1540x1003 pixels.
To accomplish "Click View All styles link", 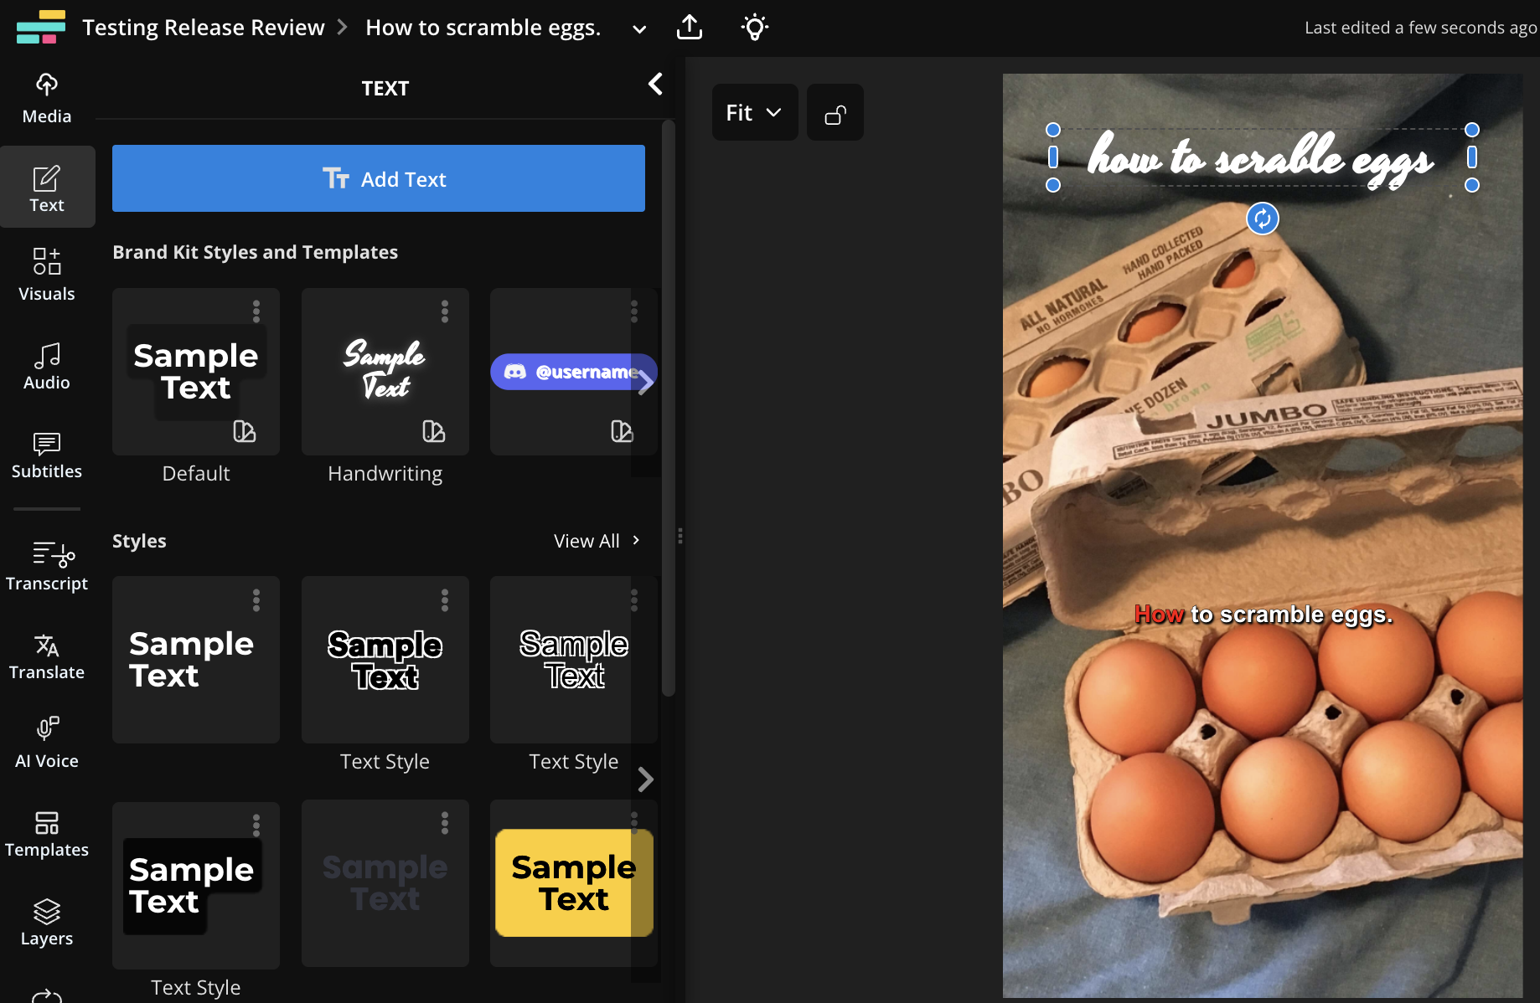I will point(597,541).
